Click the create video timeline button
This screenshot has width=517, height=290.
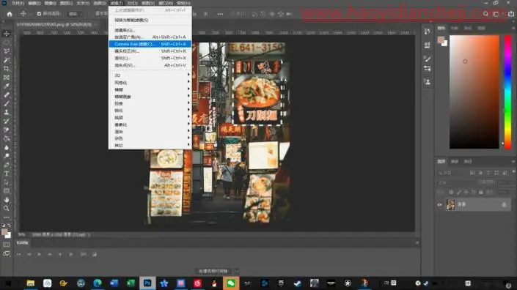(213, 271)
